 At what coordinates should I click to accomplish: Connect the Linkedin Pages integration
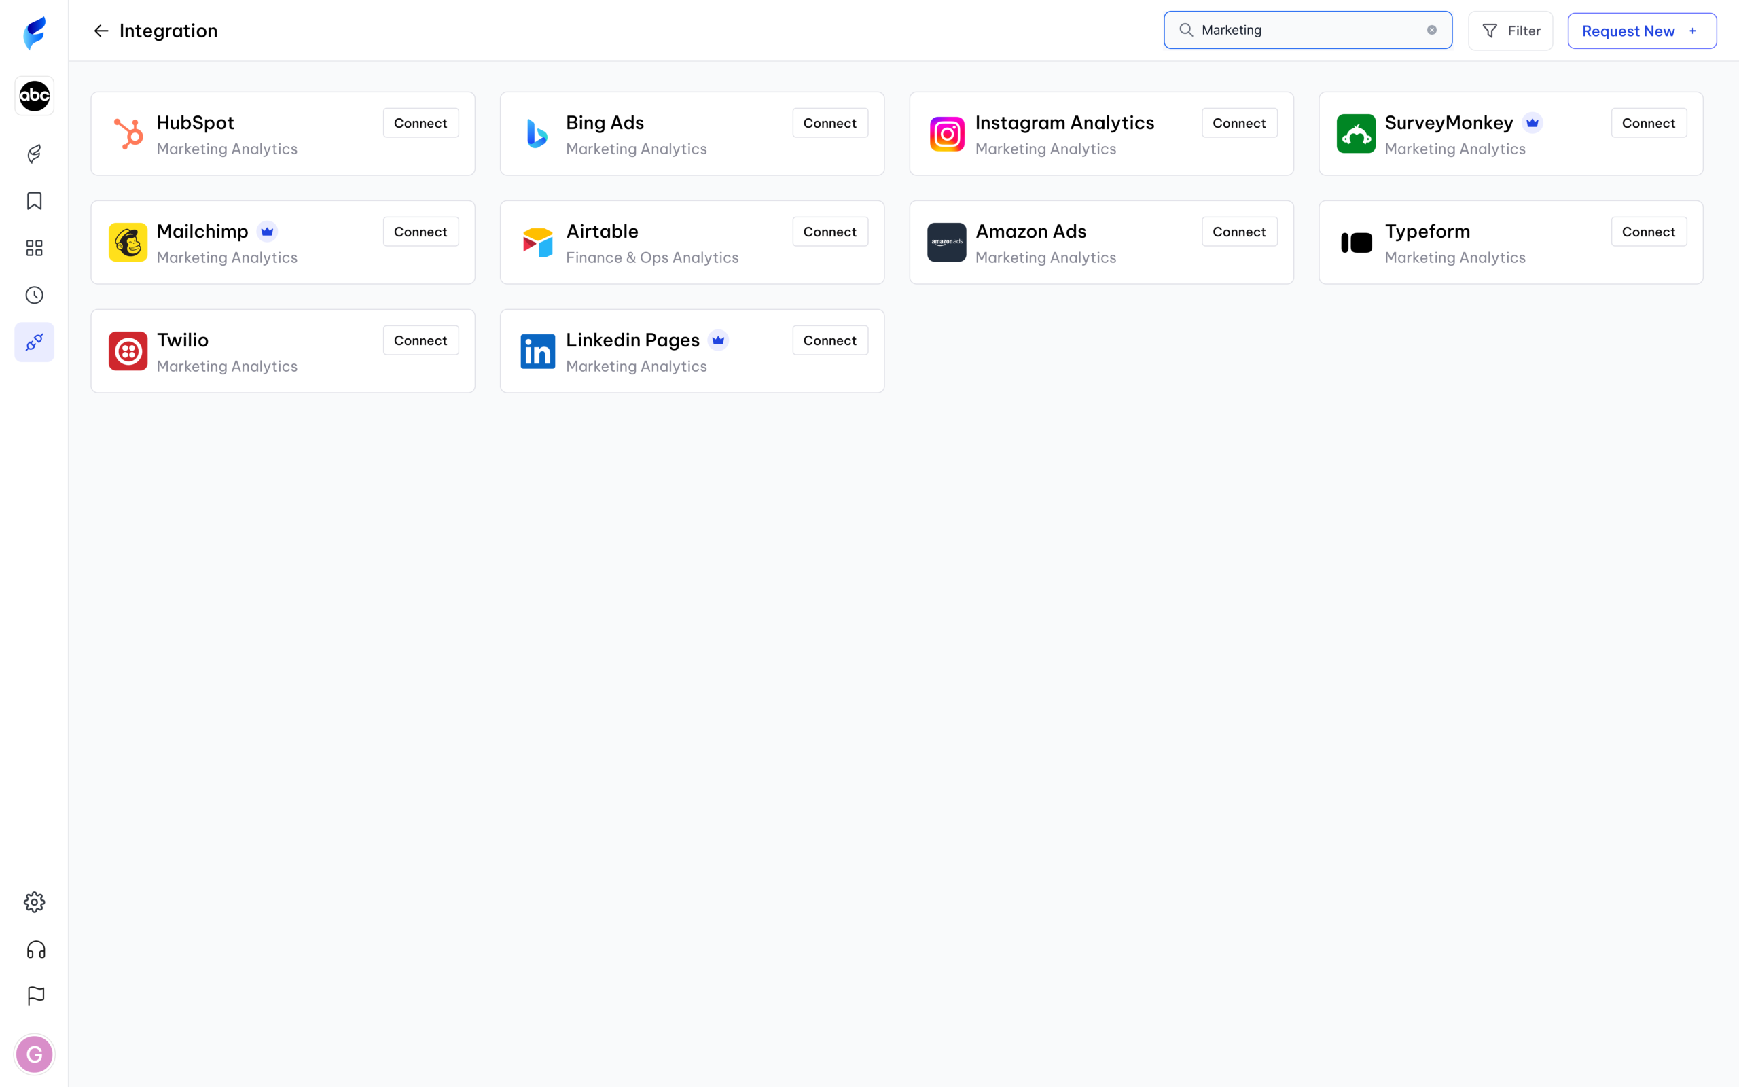pyautogui.click(x=829, y=340)
